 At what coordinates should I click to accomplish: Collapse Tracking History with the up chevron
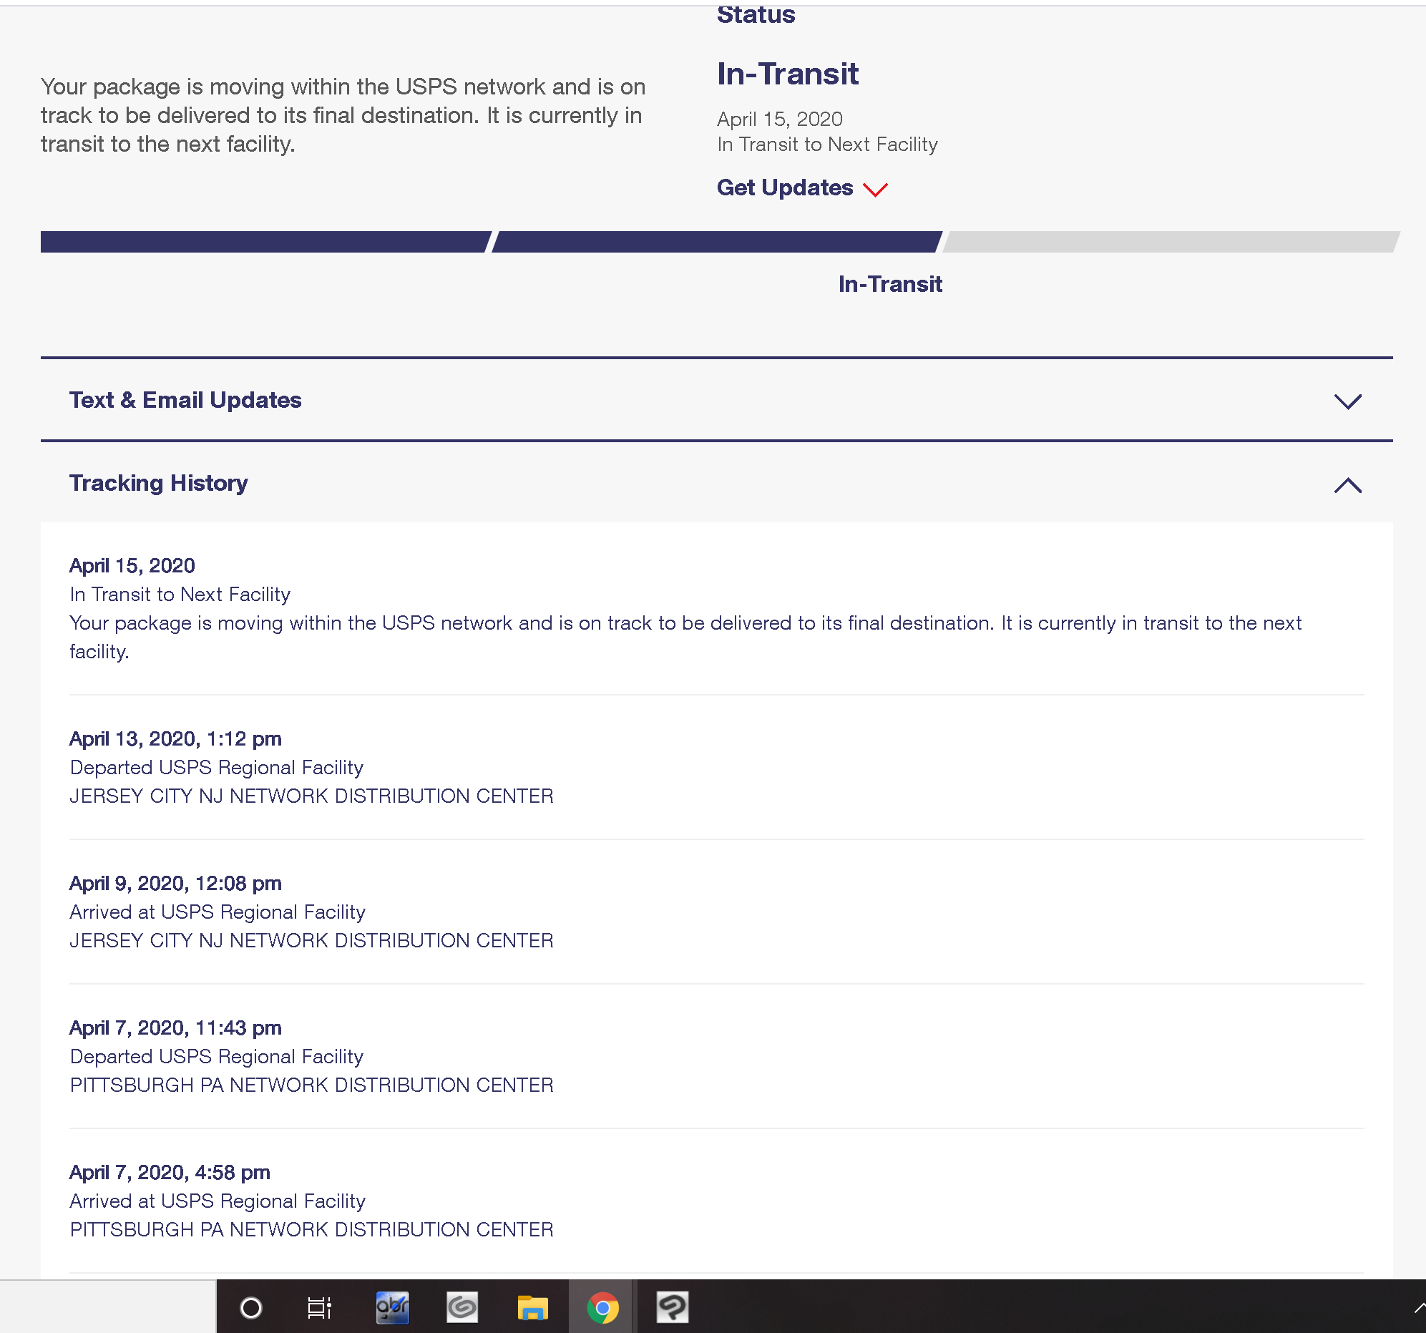point(1347,486)
